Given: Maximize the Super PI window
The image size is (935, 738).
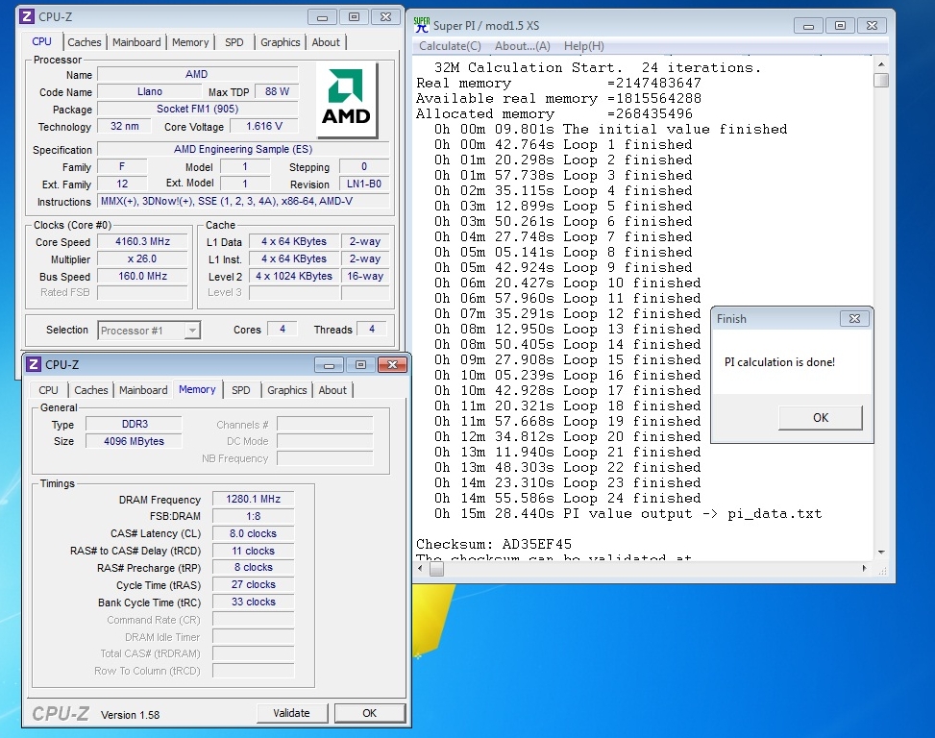Looking at the screenshot, I should [840, 26].
